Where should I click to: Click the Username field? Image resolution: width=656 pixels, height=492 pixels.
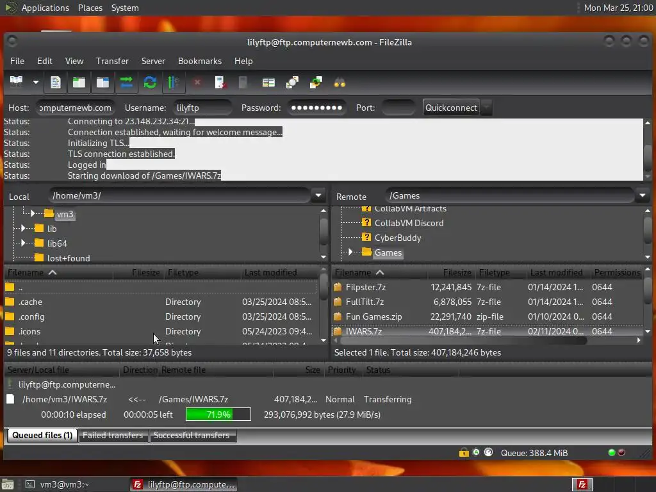pos(202,108)
